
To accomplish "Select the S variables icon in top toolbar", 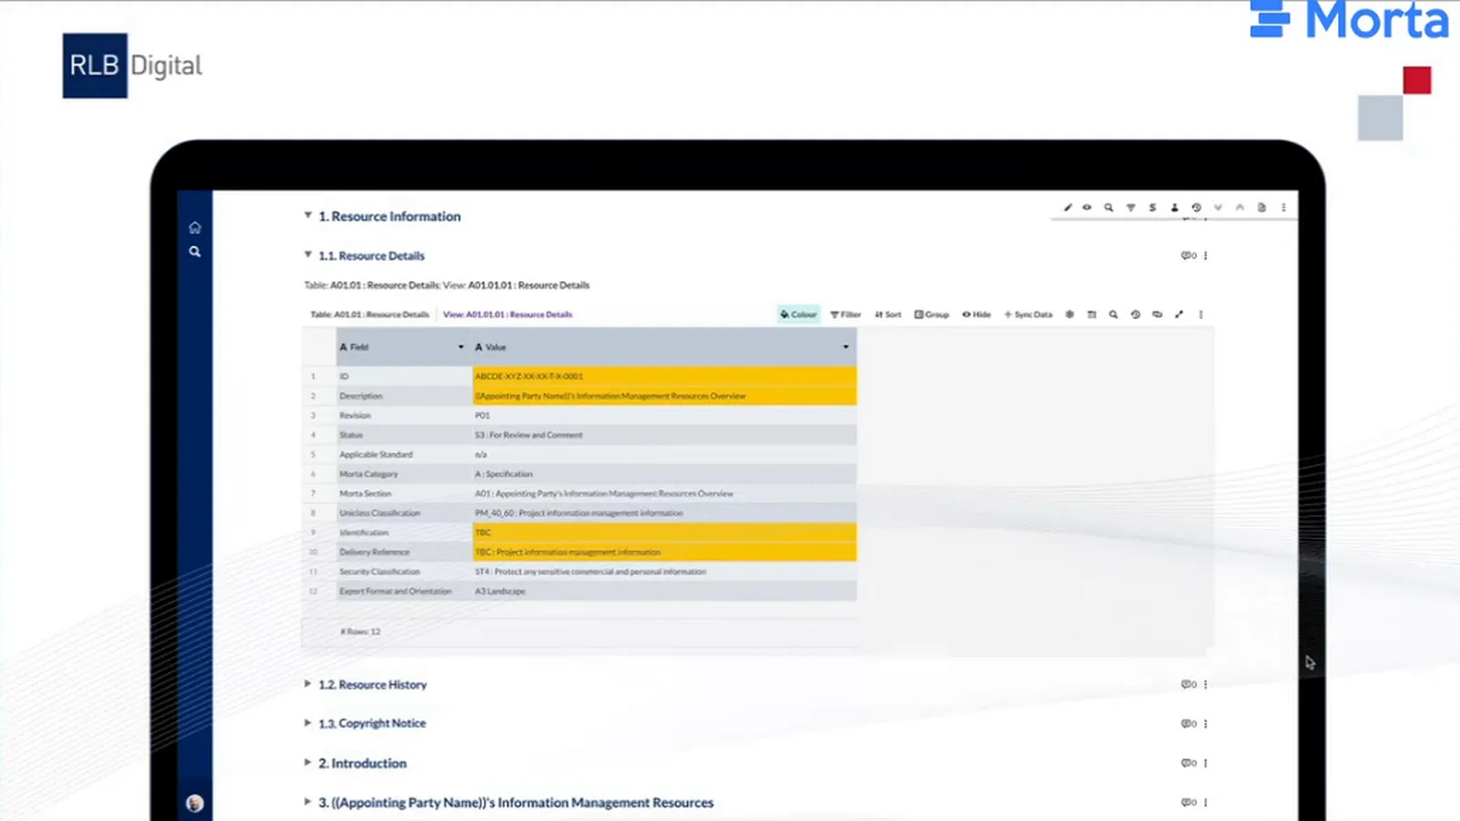I will [1152, 207].
